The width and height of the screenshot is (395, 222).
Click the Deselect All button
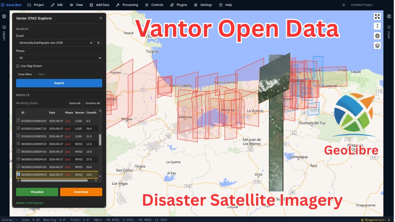(93, 103)
